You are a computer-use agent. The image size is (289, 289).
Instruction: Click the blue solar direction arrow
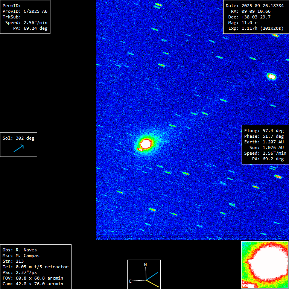(x=18, y=148)
